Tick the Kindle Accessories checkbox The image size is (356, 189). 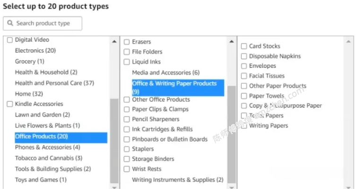(10, 104)
